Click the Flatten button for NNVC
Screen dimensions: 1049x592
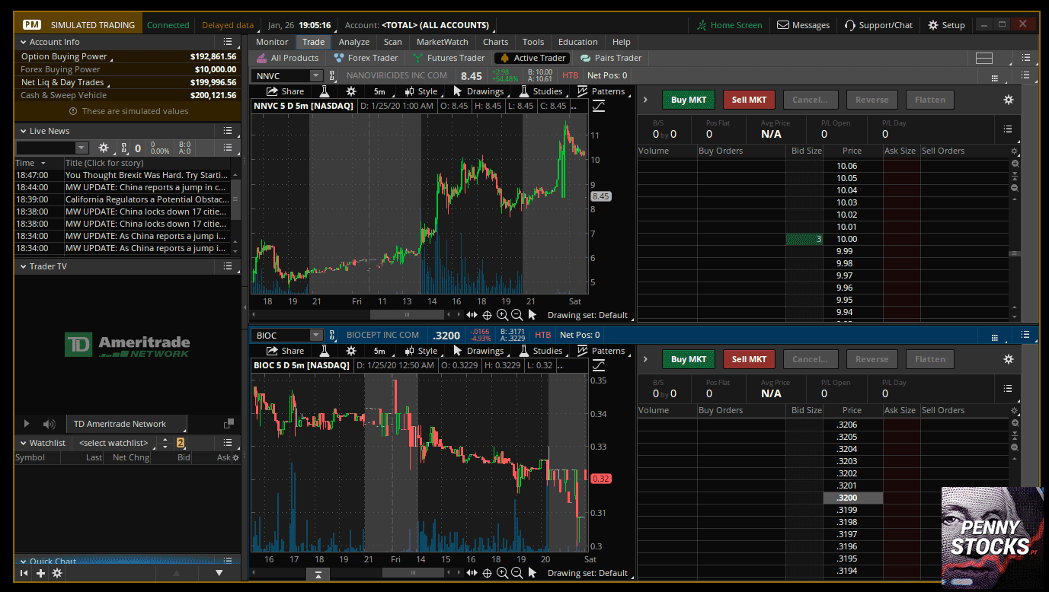(929, 100)
